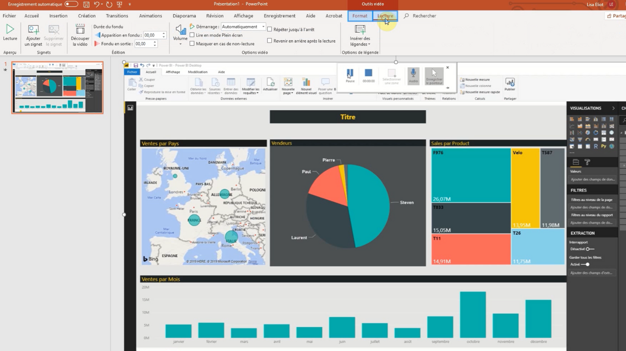Image resolution: width=626 pixels, height=351 pixels.
Task: Switch to the Animations ribbon tab
Action: click(150, 16)
